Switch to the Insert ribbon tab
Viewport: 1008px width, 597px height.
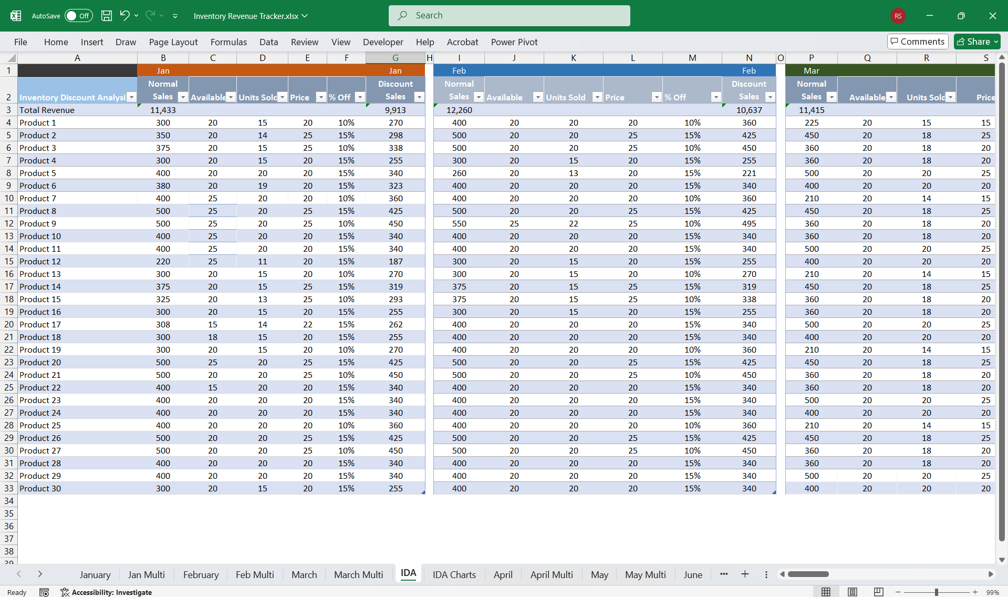point(92,42)
